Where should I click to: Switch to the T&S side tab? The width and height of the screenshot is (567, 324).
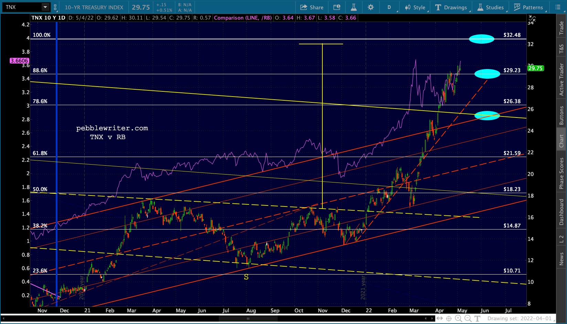[561, 48]
